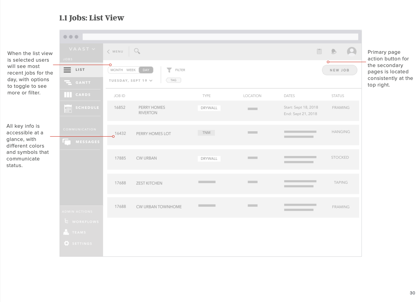Image resolution: width=420 pixels, height=302 pixels.
Task: Switch range toggle to Day
Action: point(146,70)
